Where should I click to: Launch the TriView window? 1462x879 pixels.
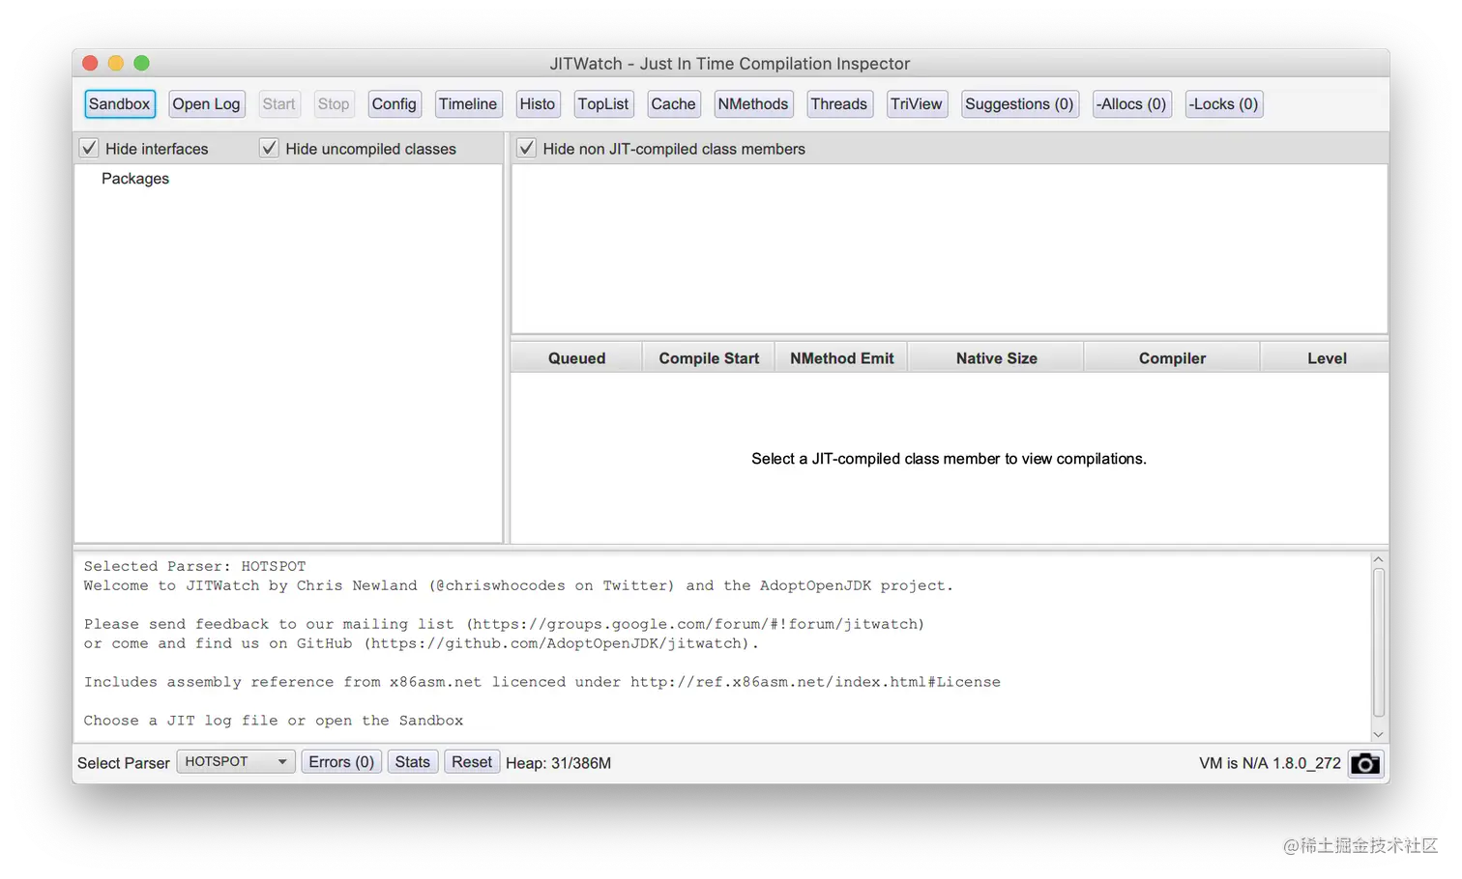[917, 104]
